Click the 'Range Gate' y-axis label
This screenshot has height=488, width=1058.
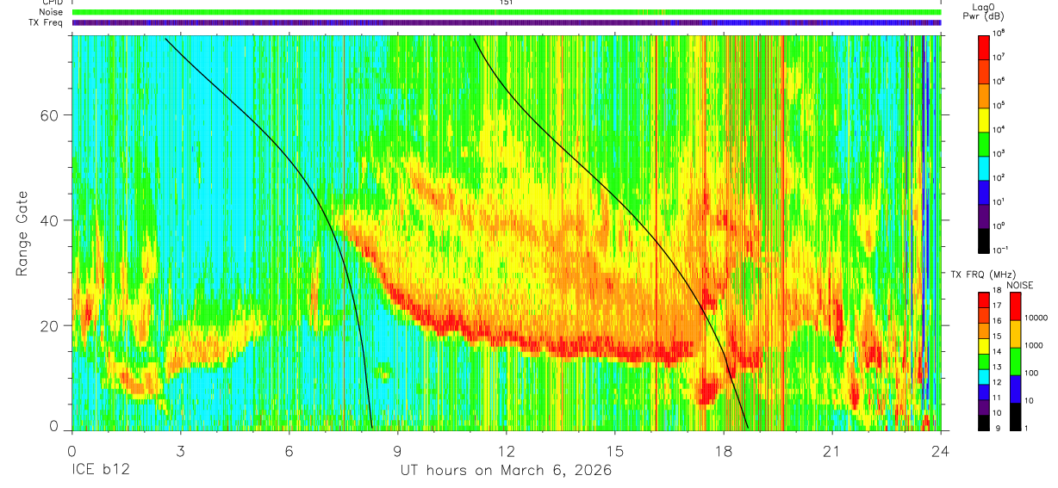pos(22,234)
